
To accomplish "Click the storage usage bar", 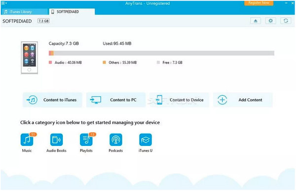I will pos(161,53).
